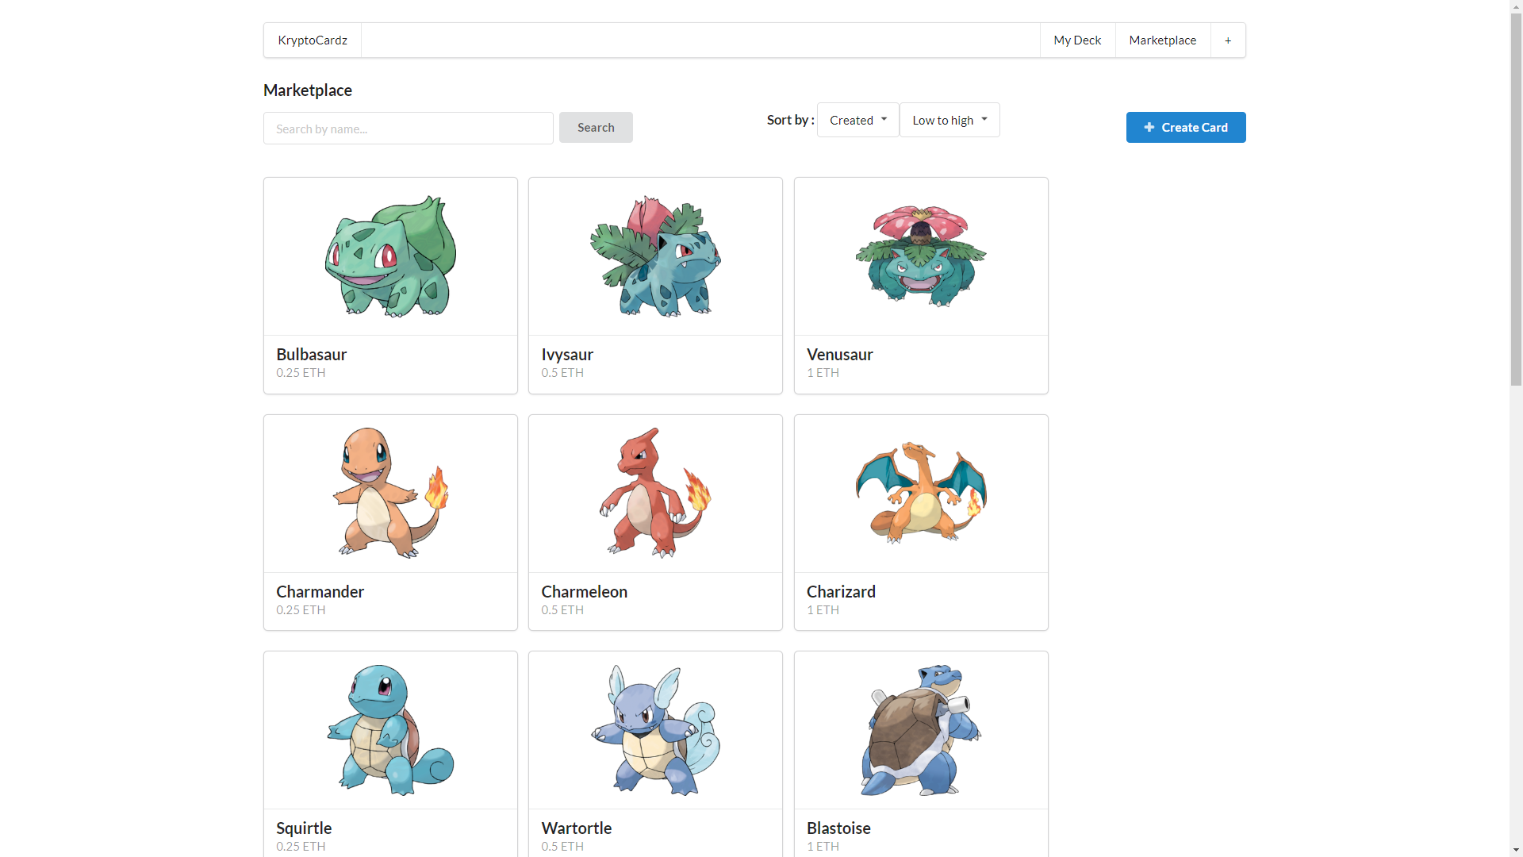Select the Charizard card image
This screenshot has width=1523, height=857.
[x=920, y=493]
